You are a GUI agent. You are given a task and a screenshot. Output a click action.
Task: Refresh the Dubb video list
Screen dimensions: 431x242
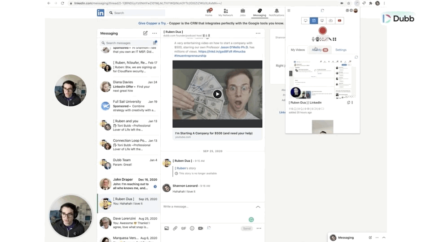point(356,57)
